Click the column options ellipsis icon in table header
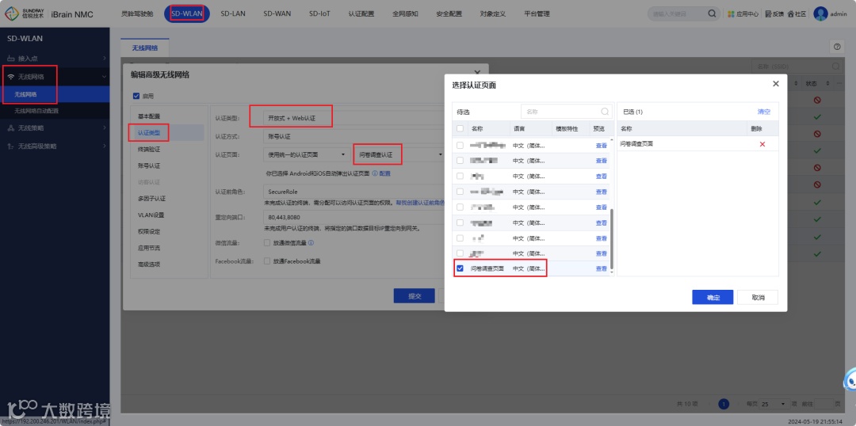 click(840, 83)
